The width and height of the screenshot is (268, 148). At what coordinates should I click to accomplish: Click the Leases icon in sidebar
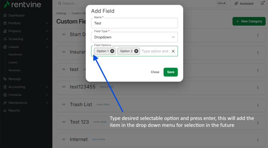click(x=5, y=47)
